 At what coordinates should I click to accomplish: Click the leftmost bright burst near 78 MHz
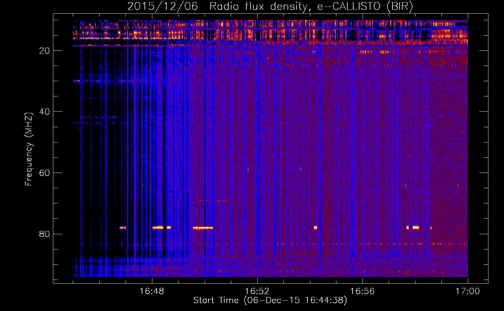123,228
